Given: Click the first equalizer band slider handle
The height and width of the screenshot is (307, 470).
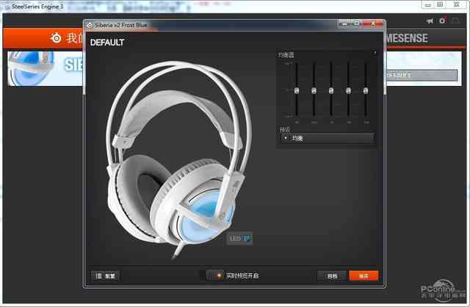Looking at the screenshot, I should (x=297, y=90).
